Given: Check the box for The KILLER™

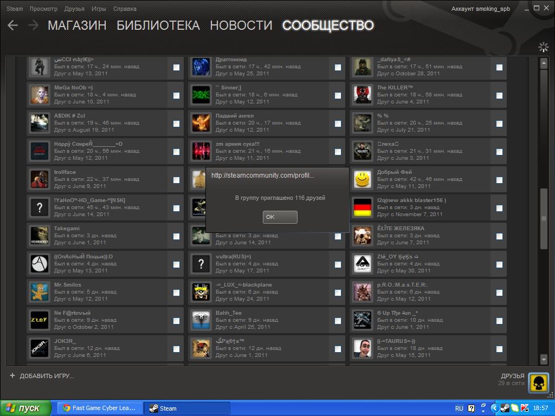Looking at the screenshot, I should [499, 95].
